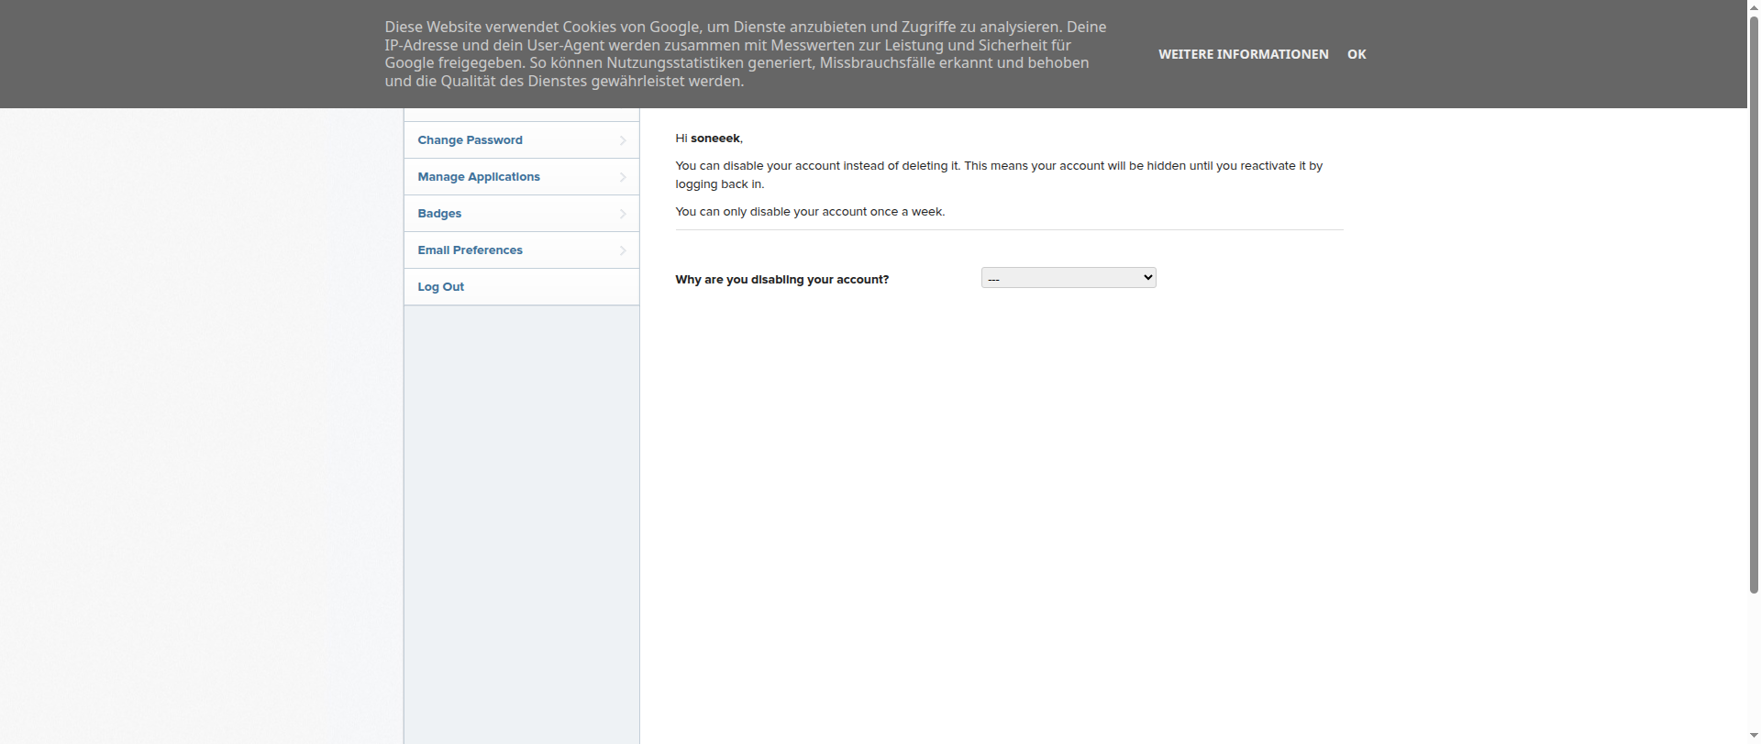Click the 'Why are you disabling your account?' label
The height and width of the screenshot is (744, 1761).
click(781, 280)
